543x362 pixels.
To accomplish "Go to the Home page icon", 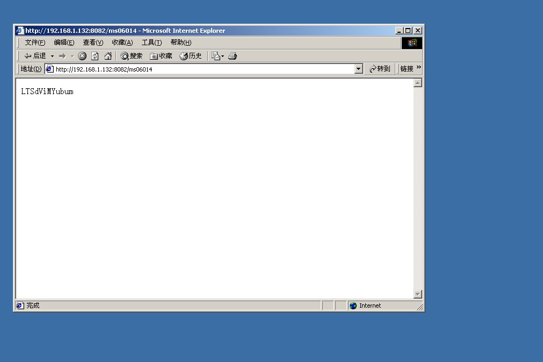I will [108, 56].
